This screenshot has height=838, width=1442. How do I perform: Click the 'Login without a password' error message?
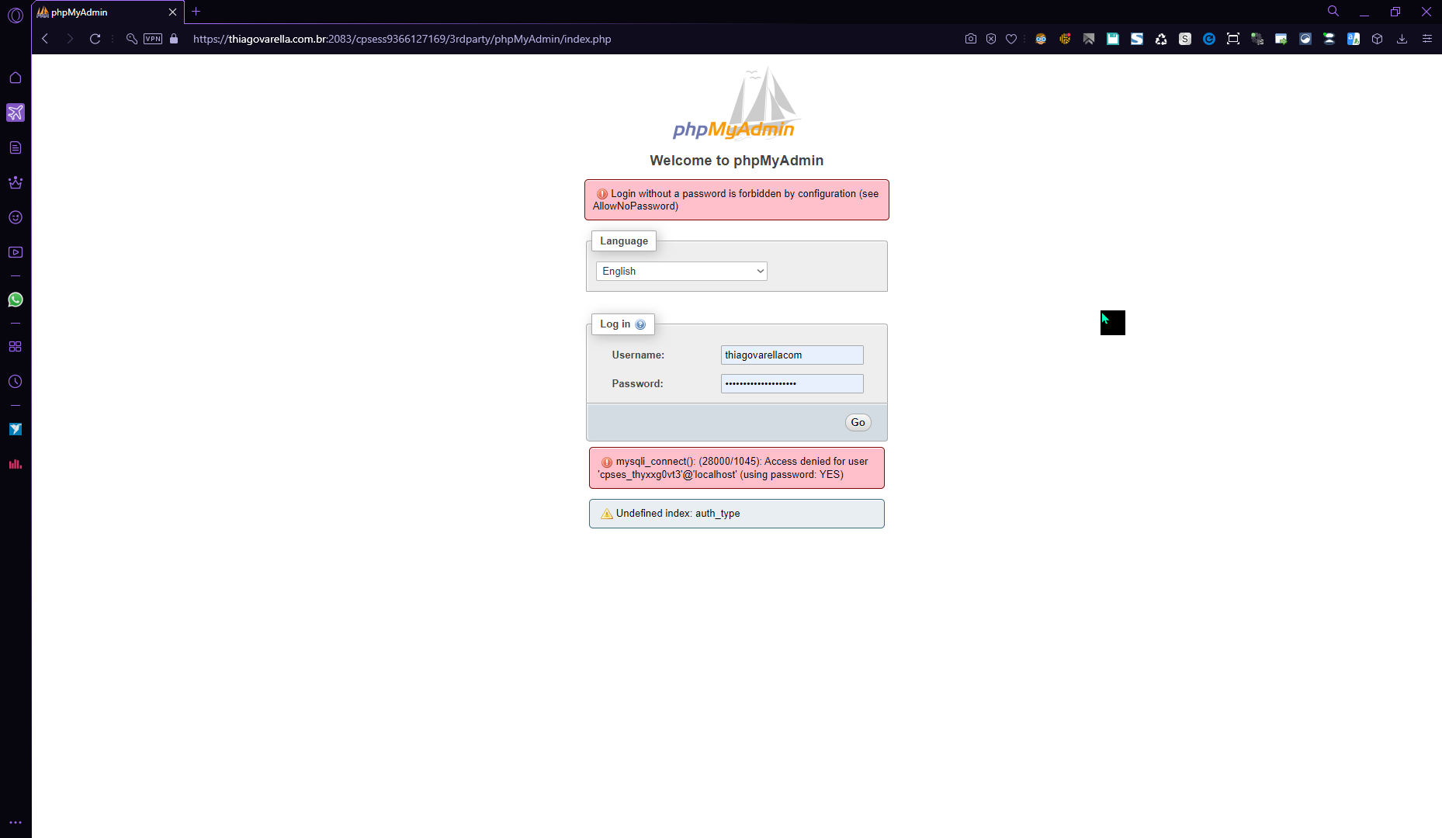(737, 200)
